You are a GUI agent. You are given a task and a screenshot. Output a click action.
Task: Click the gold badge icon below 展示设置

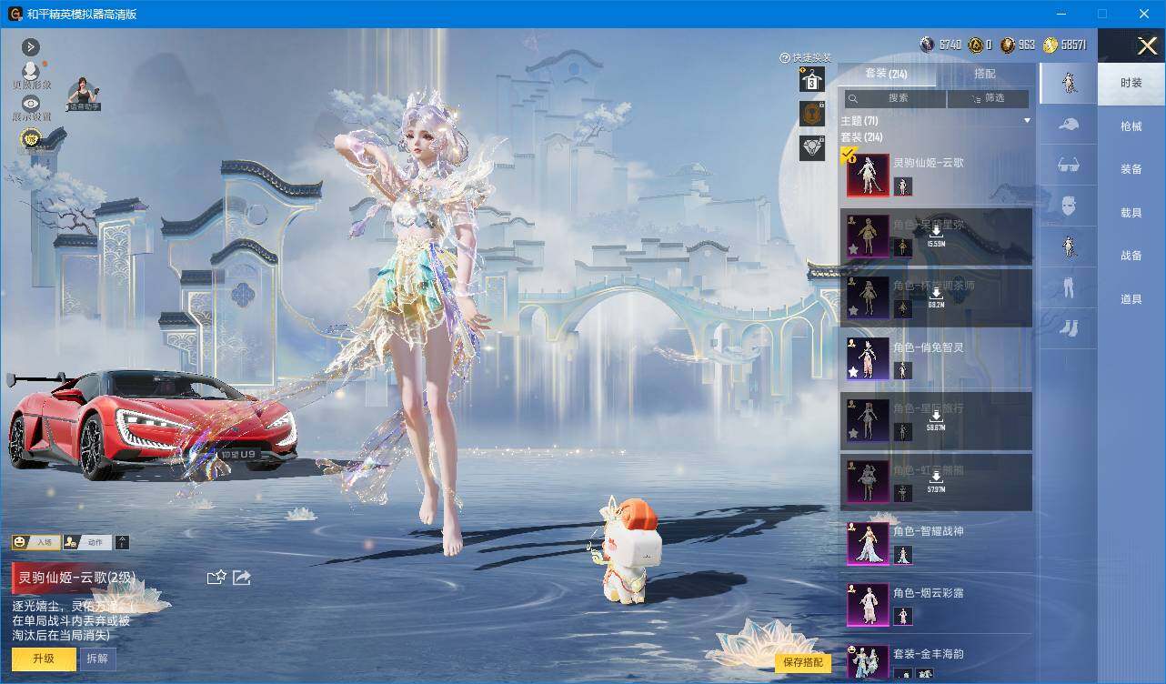pos(31,139)
